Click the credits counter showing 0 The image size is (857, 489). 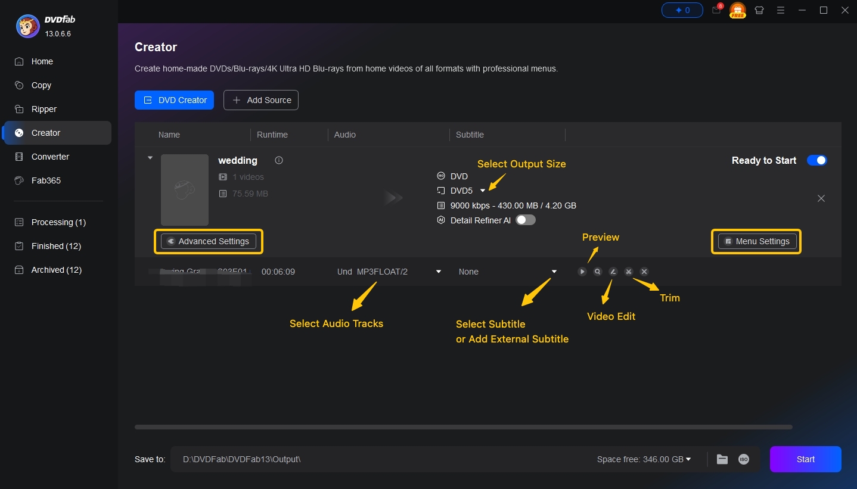(682, 10)
